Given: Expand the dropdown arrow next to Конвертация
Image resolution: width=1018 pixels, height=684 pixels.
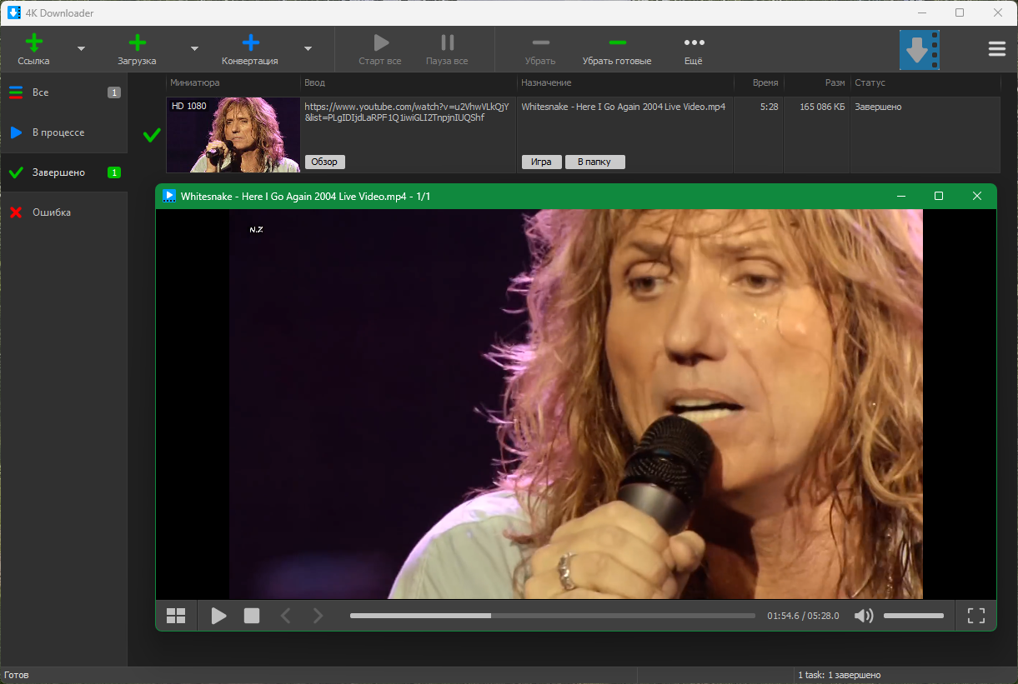Looking at the screenshot, I should [x=308, y=48].
